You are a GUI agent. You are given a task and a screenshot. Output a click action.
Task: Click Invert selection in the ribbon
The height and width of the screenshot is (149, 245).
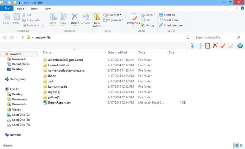point(171,25)
